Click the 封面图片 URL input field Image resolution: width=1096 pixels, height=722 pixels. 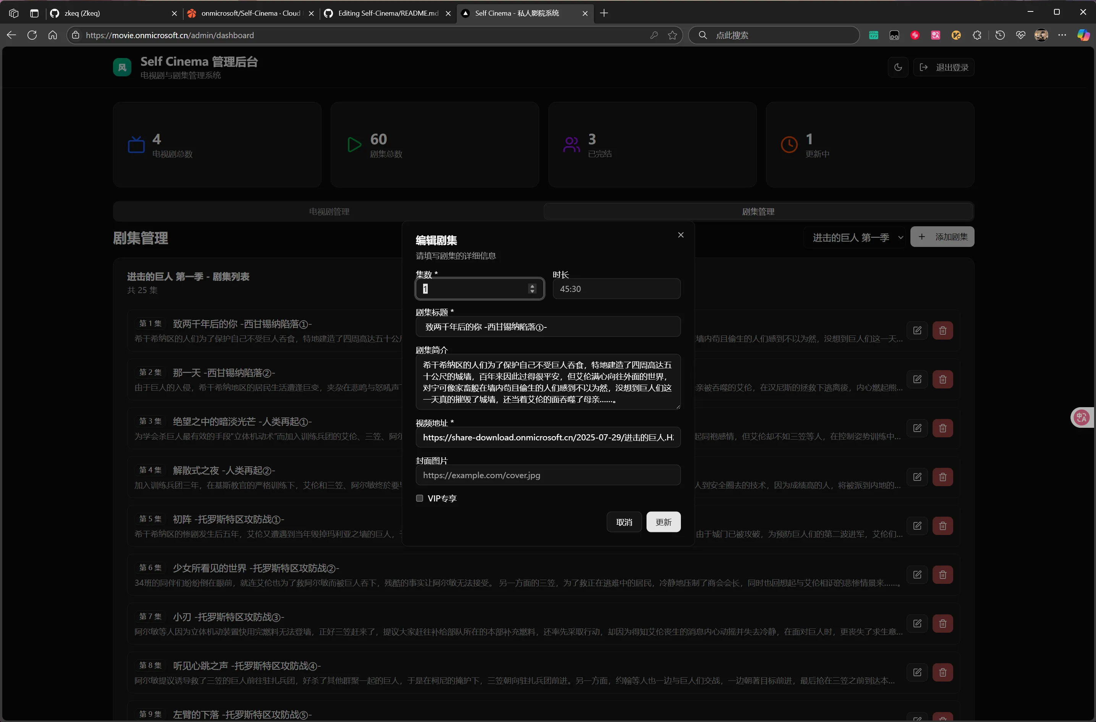tap(547, 475)
